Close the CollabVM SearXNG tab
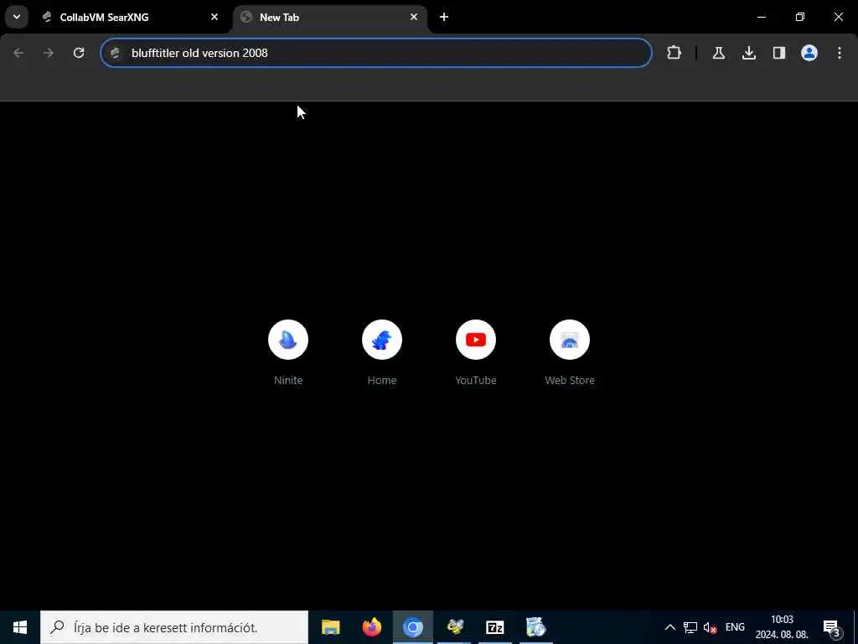This screenshot has width=858, height=644. pos(214,17)
